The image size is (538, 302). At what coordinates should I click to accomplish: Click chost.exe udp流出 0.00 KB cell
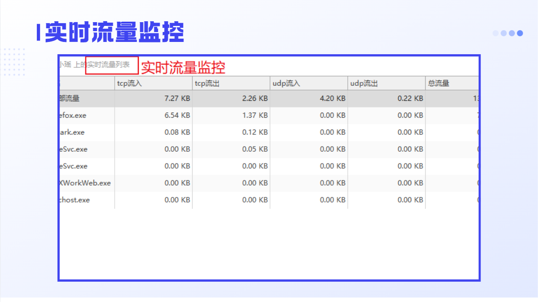[x=387, y=200]
